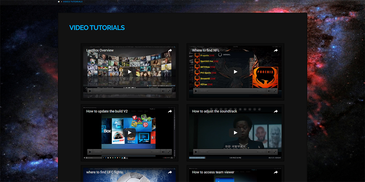Click control-bar play on How to update build V2
Viewport: 365px width, 182px height.
[90, 152]
